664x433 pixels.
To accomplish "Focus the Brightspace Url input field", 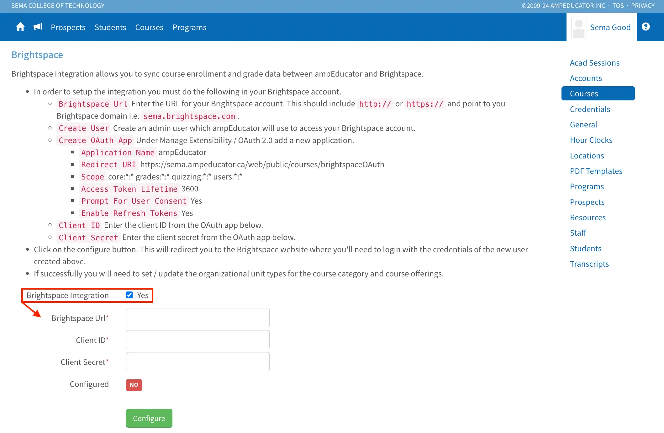I will (x=198, y=318).
